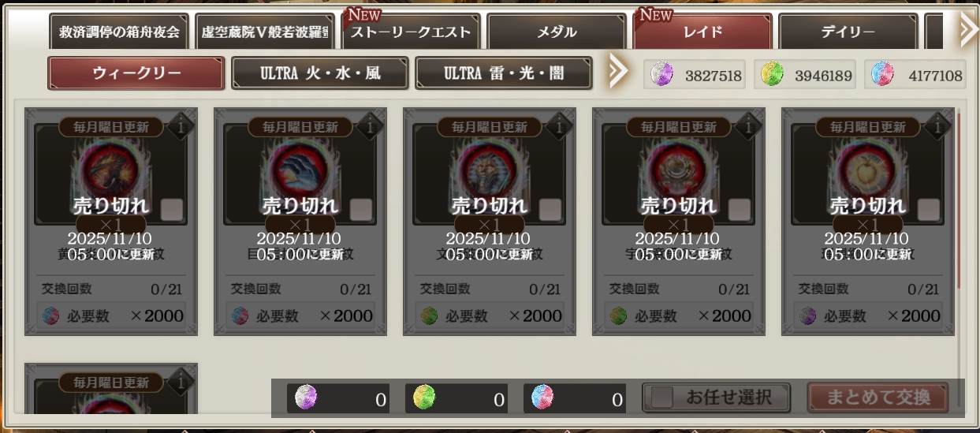
Task: Click the golden apple medal icon
Action: (867, 174)
